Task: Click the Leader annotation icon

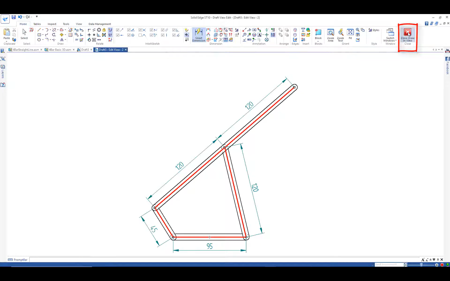Action: pyautogui.click(x=244, y=30)
